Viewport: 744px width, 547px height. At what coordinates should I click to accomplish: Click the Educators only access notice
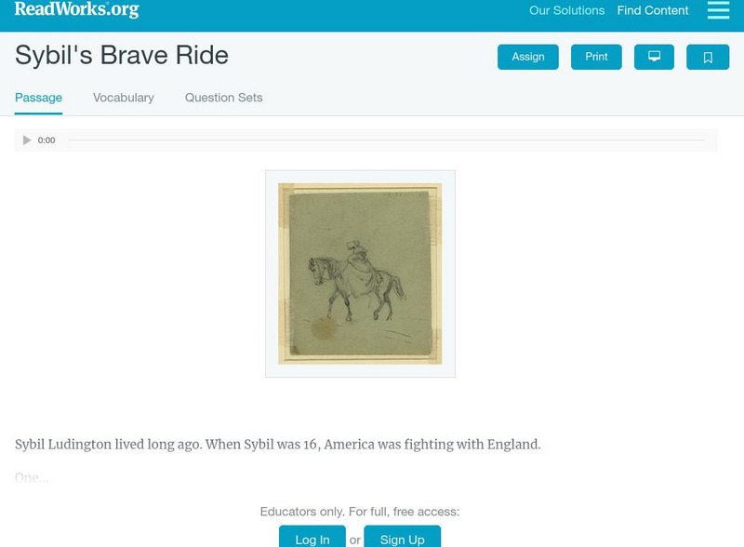(x=360, y=512)
